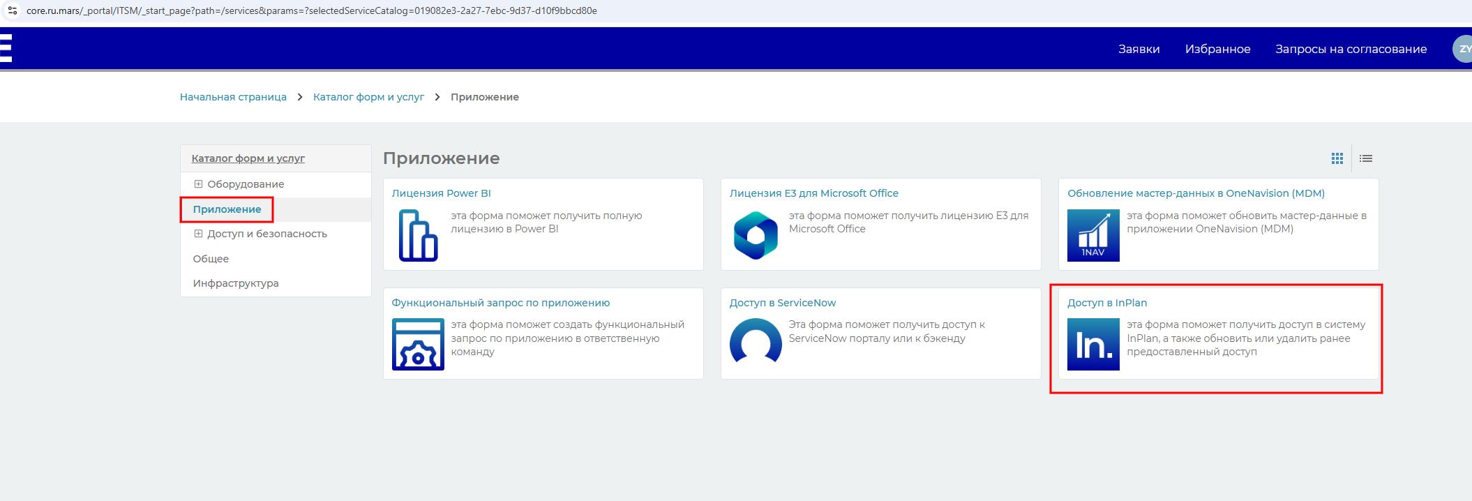
Task: Click the browser URL address field
Action: [x=311, y=10]
